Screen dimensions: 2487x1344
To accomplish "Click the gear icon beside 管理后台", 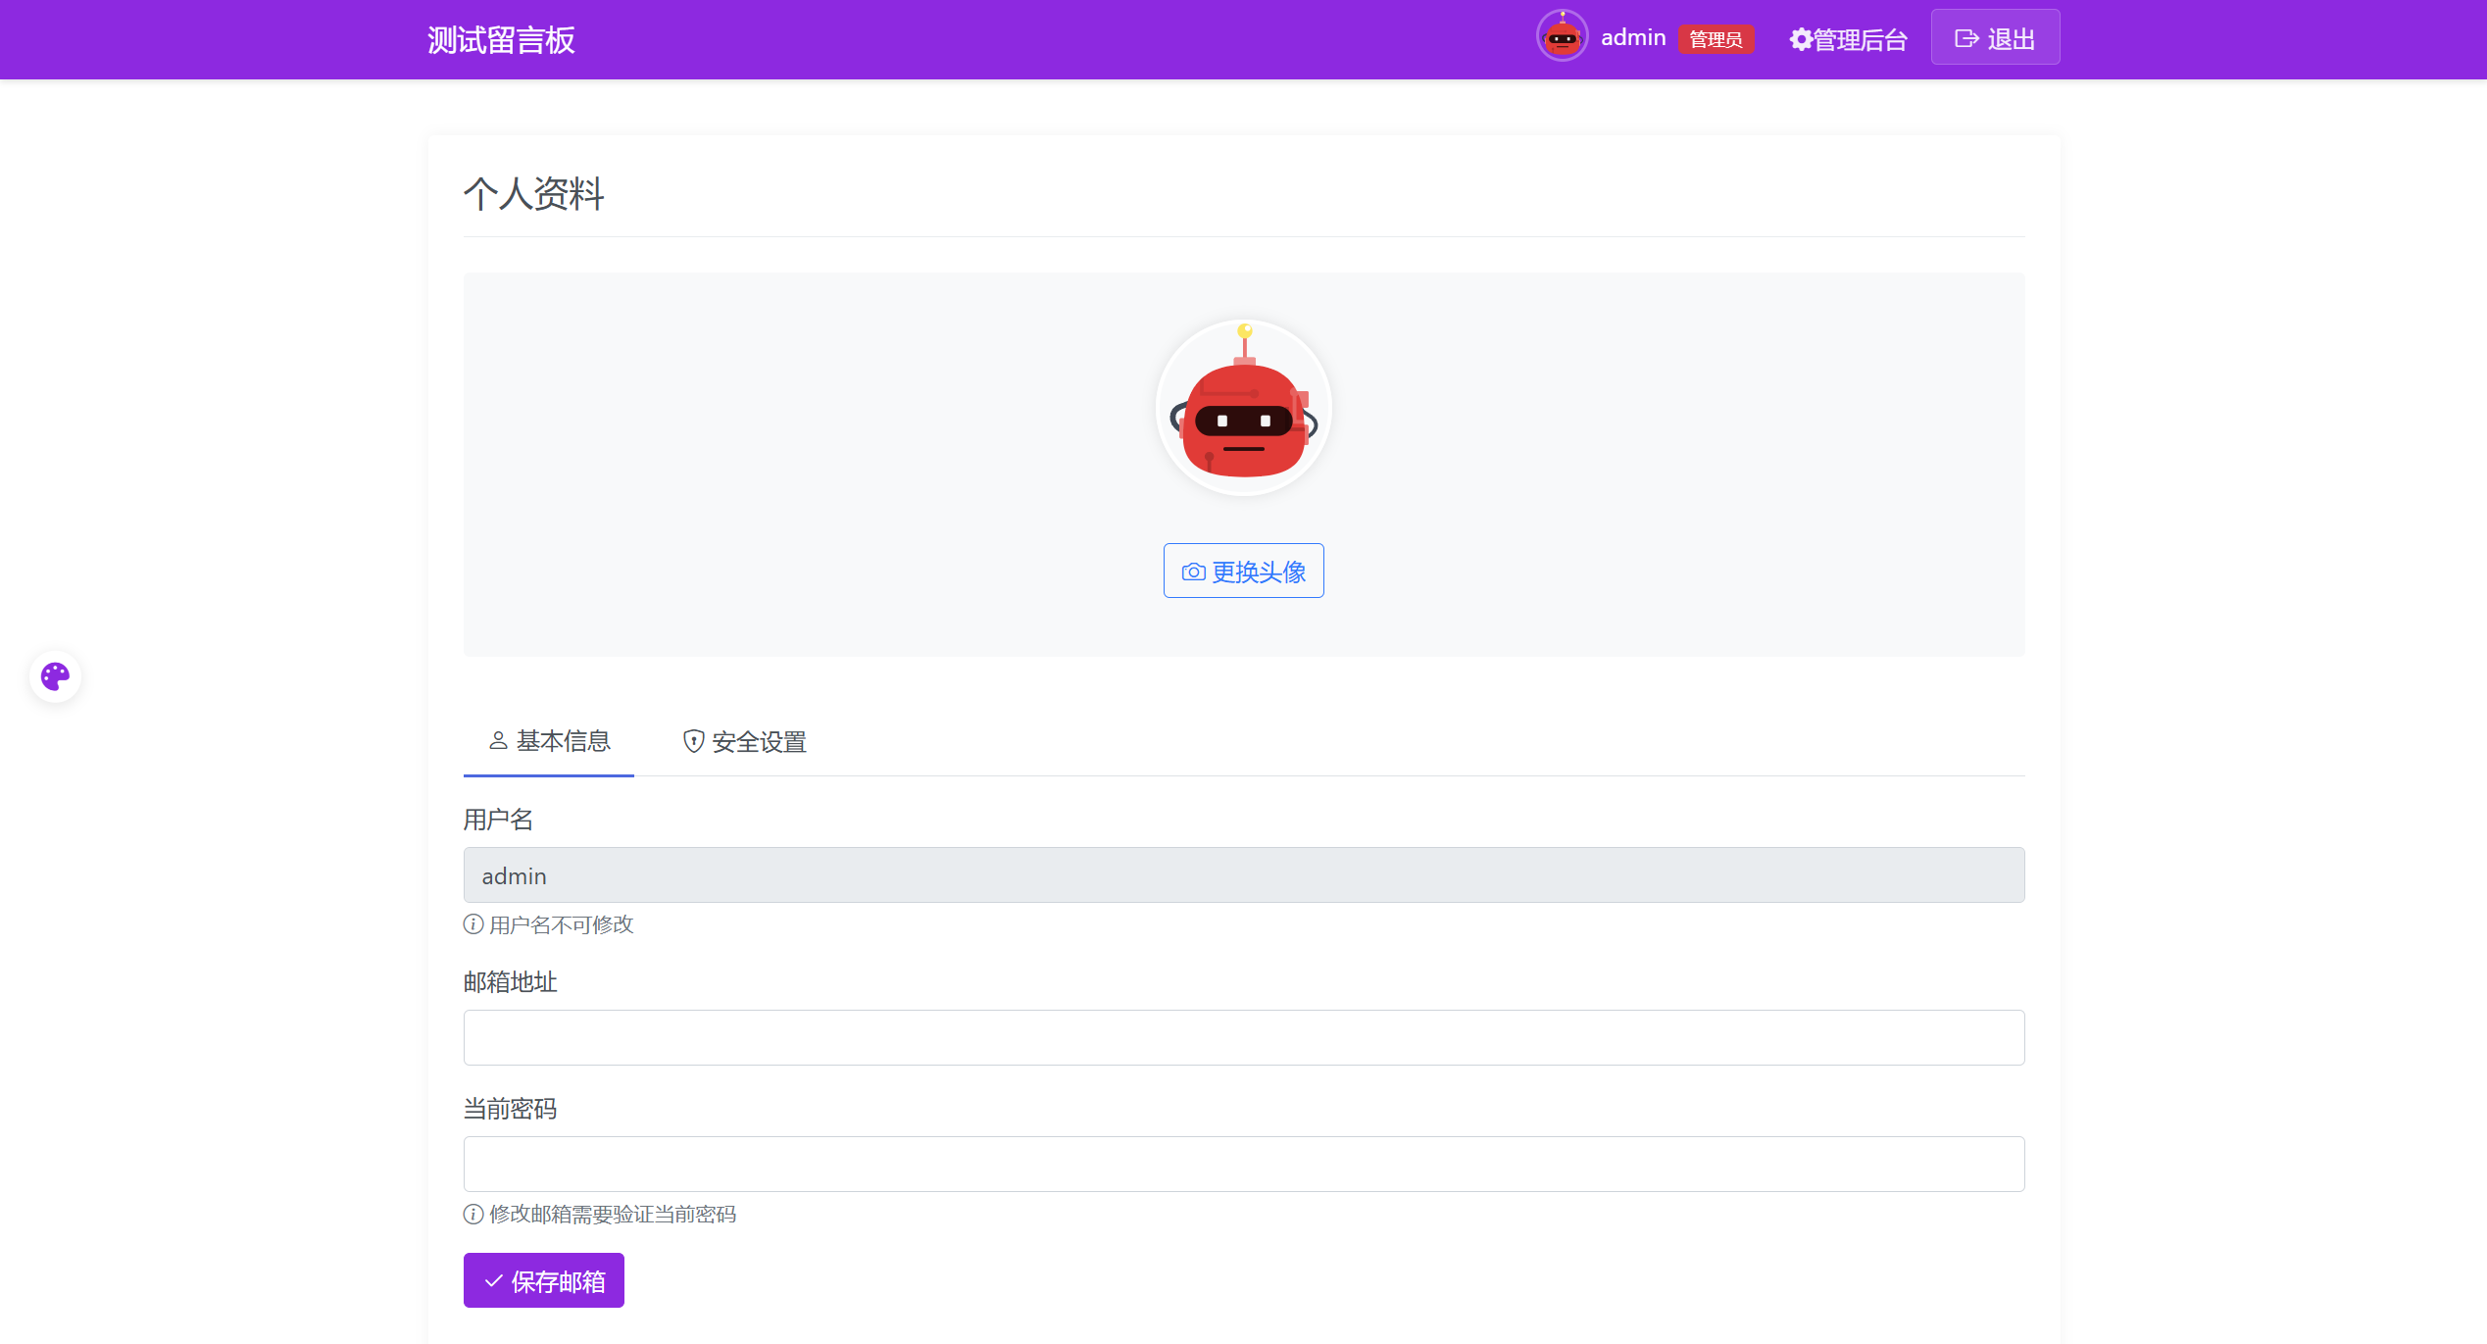I will coord(1800,39).
